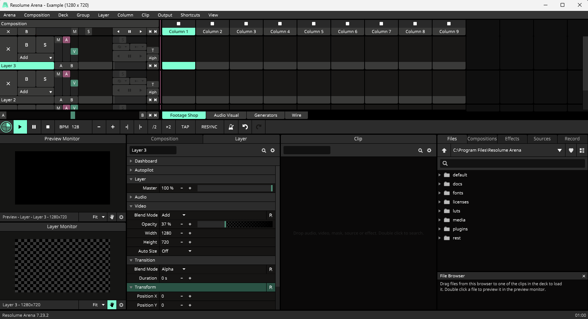588x319 pixels.
Task: Toggle the Column 4 checkbox above its header
Action: coord(280,24)
